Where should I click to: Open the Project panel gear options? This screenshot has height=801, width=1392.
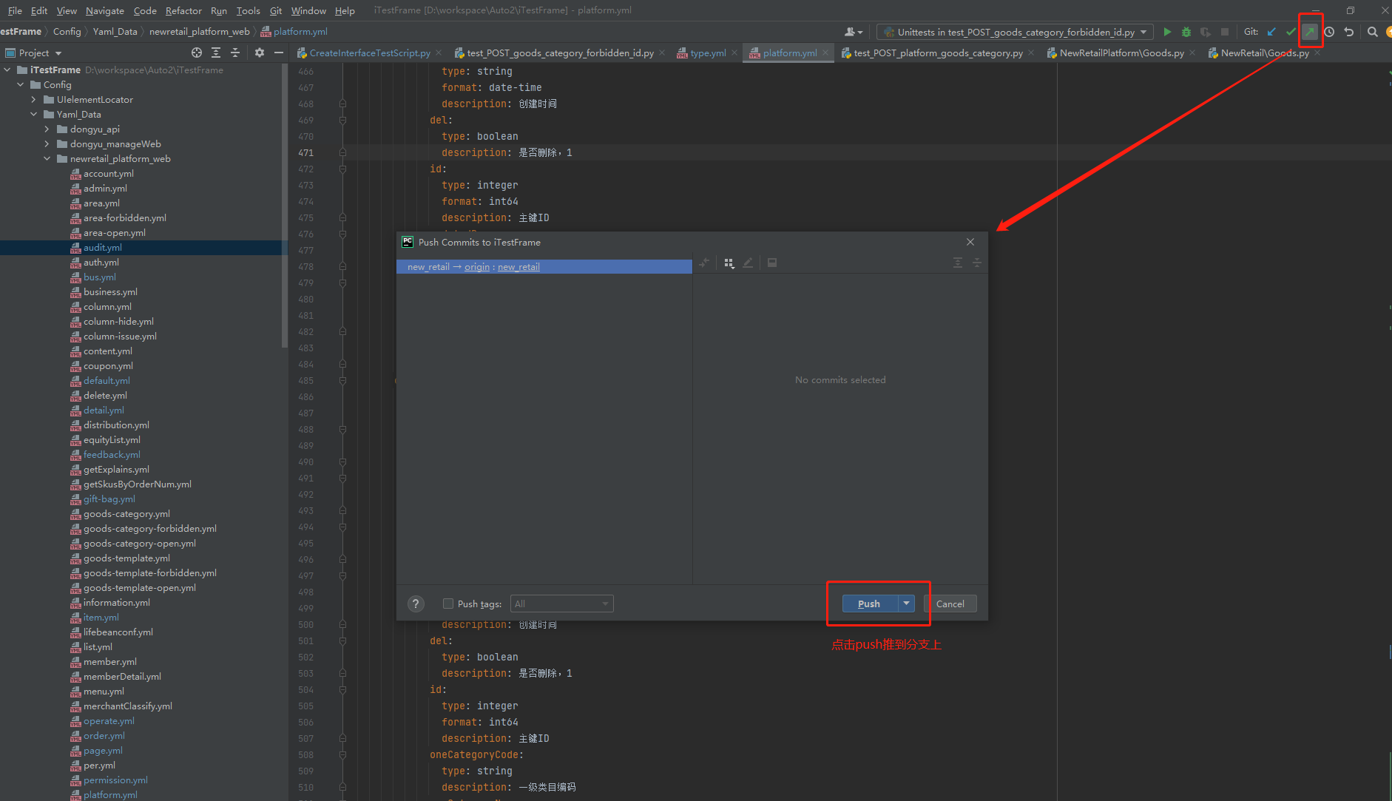click(259, 53)
